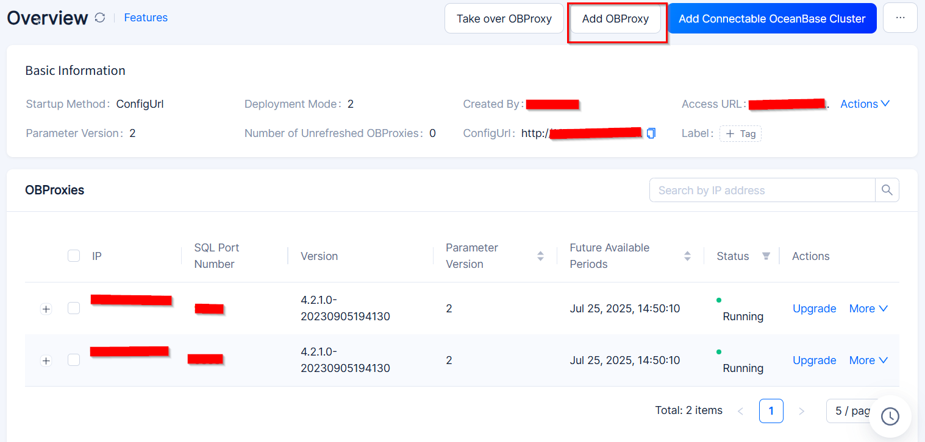
Task: Click the search magnifier icon button
Action: click(887, 190)
